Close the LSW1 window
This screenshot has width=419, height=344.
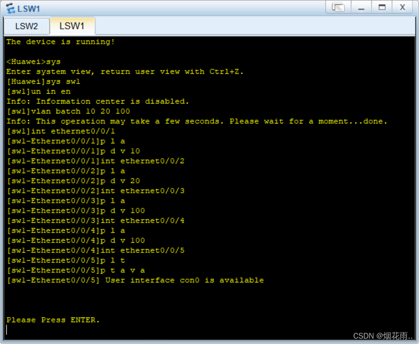[402, 7]
